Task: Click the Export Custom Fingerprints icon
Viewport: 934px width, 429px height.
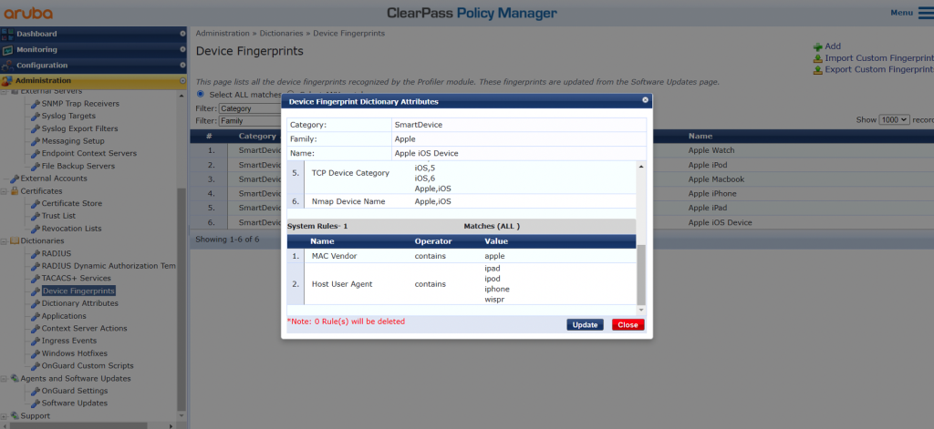Action: [818, 69]
